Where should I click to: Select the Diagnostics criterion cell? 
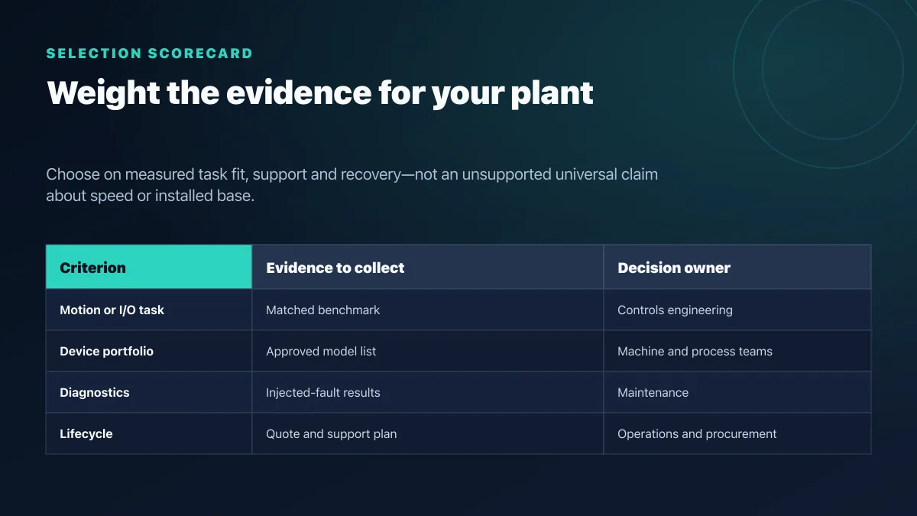click(x=149, y=392)
